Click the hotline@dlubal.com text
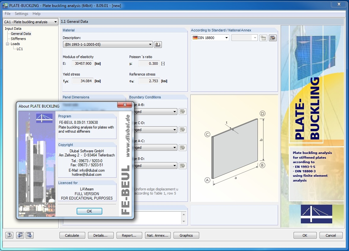Viewport: 349px width, 251px height. [86, 175]
